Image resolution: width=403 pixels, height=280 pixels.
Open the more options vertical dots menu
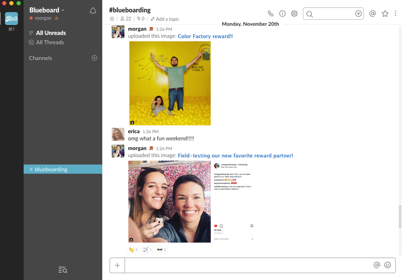tap(395, 13)
